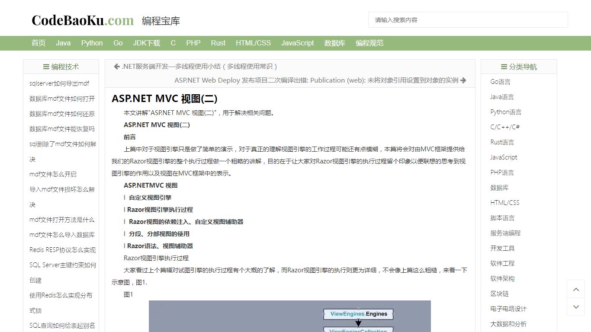The height and width of the screenshot is (332, 591).
Task: Open sidebar link 使用Redis怎么实现分布式锁
Action: tap(61, 303)
